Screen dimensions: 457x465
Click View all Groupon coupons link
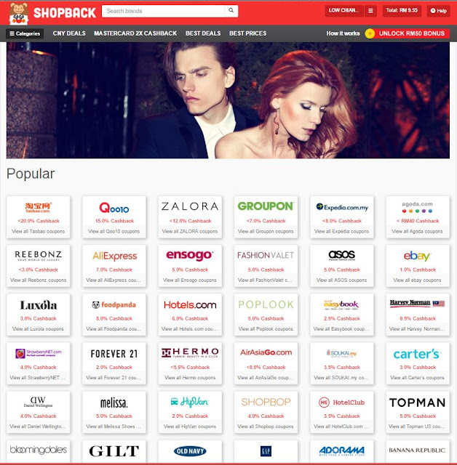(266, 231)
